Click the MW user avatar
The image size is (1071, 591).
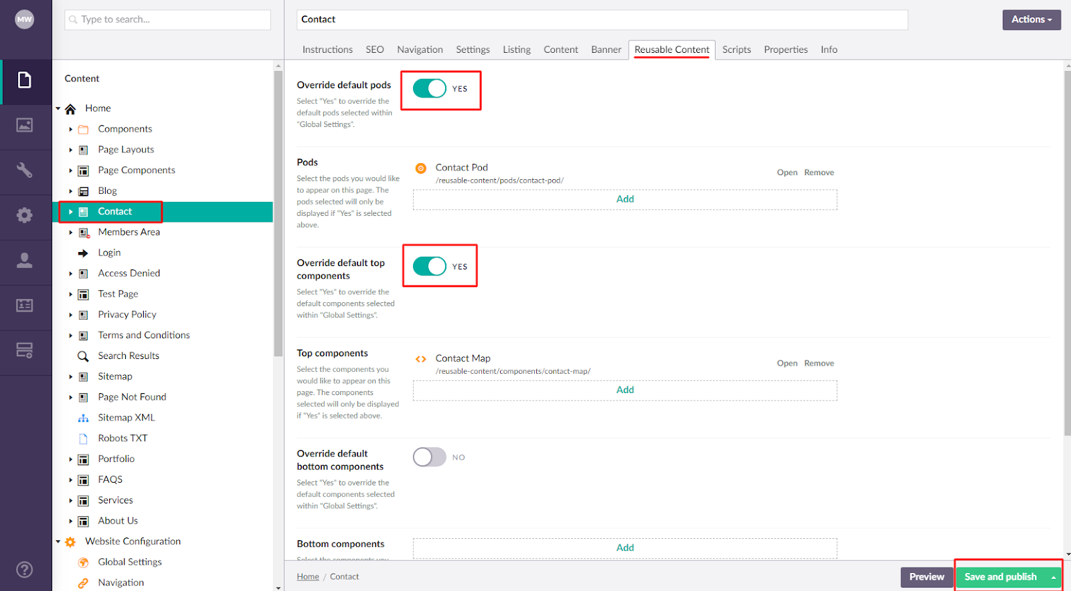pyautogui.click(x=25, y=19)
